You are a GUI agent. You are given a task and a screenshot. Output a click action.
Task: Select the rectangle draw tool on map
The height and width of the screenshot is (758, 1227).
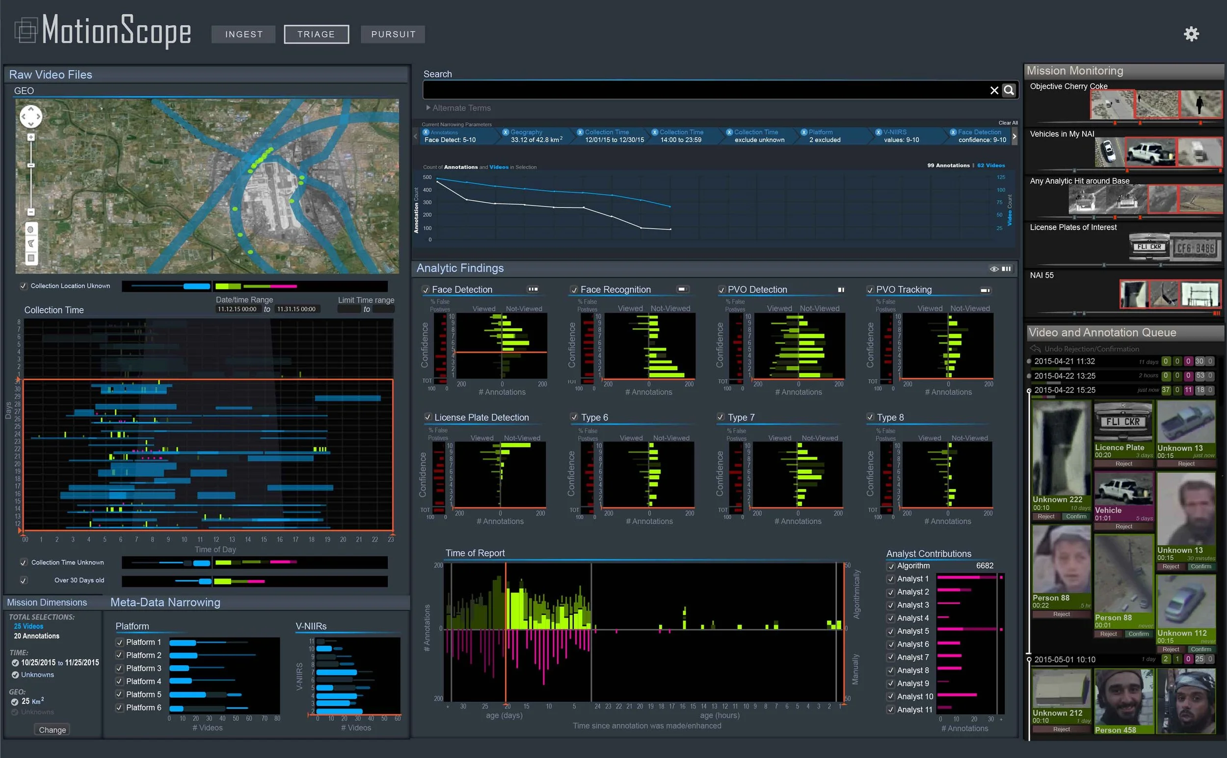pos(31,258)
